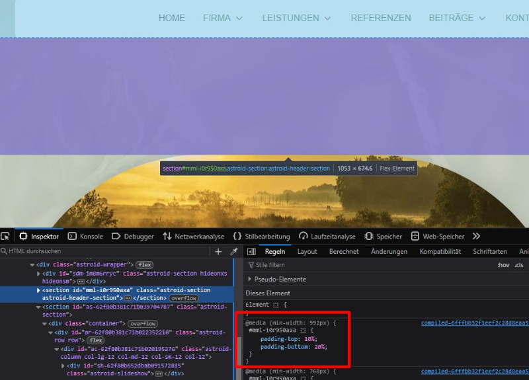Select the Berechnet sub-tab
Viewport: 529px width, 380px height.
click(344, 252)
